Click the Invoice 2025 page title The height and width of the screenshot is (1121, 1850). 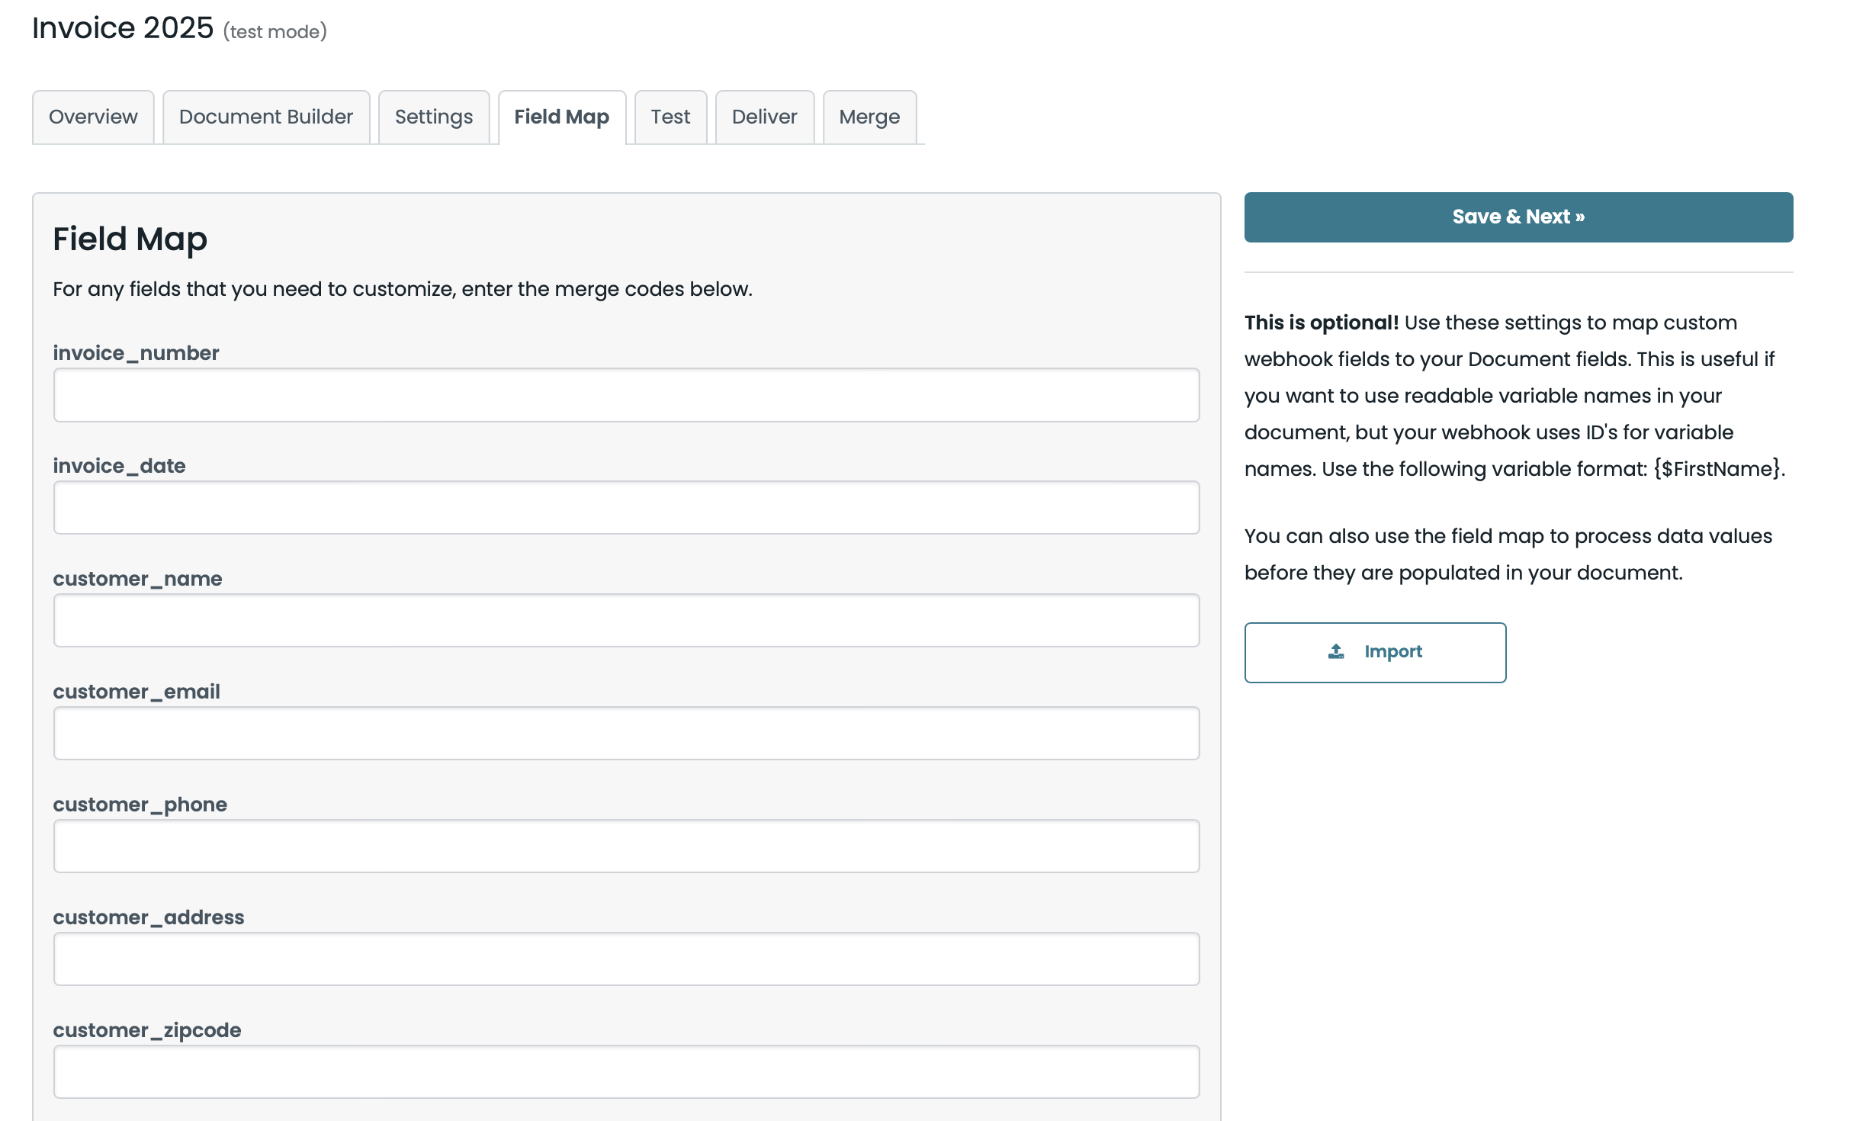(x=123, y=28)
